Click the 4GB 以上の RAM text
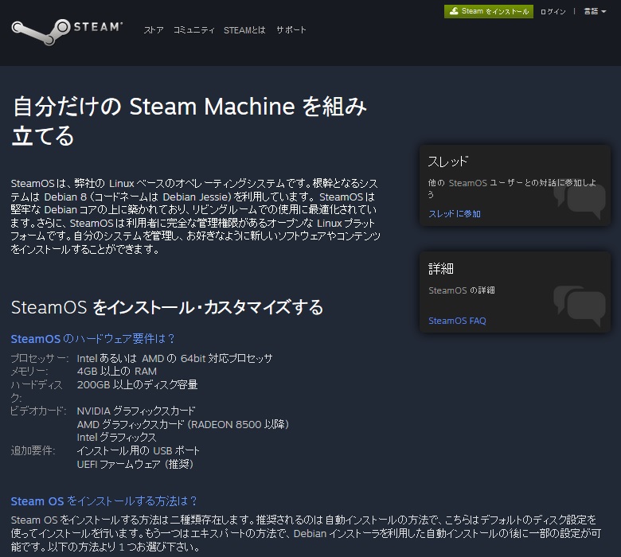Viewport: 621px width, 557px height. click(x=117, y=372)
